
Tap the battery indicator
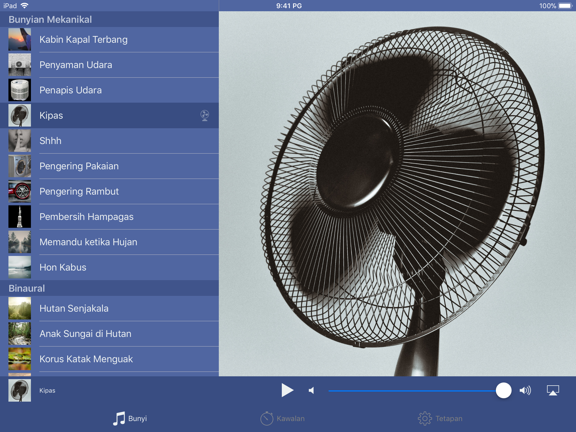565,6
